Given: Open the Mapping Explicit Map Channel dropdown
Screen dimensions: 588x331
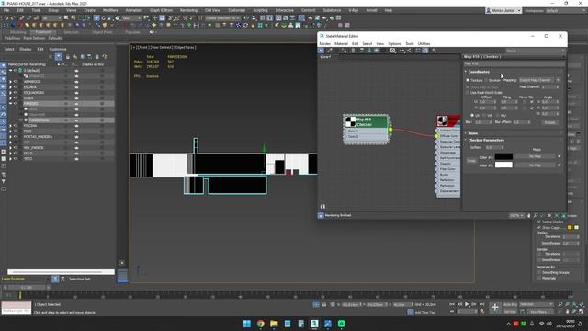Looking at the screenshot, I should click(x=539, y=80).
